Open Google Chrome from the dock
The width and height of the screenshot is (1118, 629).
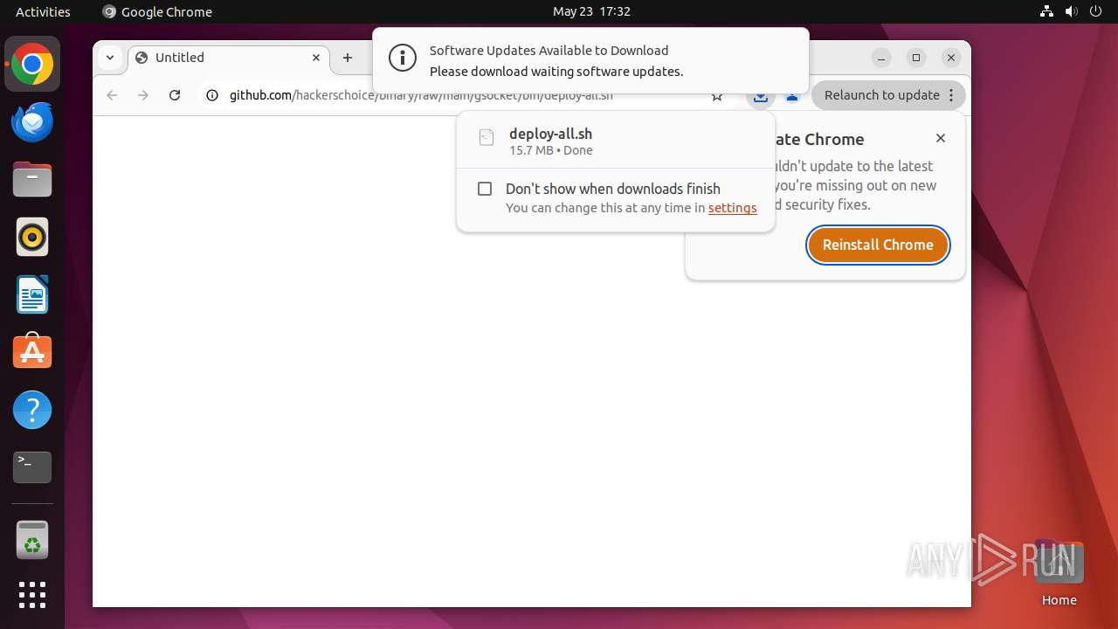pos(32,64)
